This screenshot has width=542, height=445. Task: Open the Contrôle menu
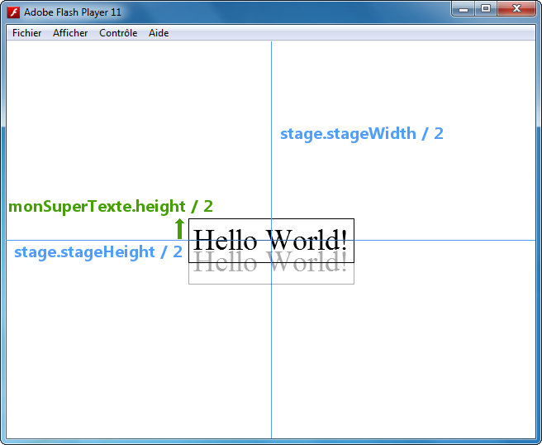(118, 33)
